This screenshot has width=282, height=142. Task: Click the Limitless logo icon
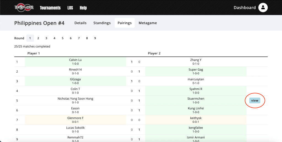pyautogui.click(x=24, y=7)
